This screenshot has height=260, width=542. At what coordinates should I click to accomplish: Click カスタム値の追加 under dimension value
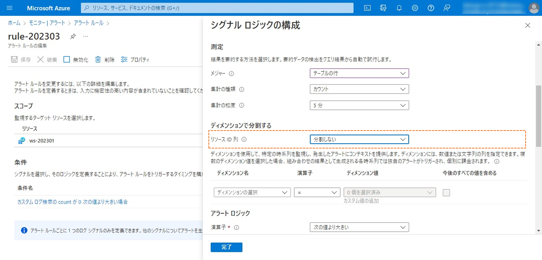361,201
